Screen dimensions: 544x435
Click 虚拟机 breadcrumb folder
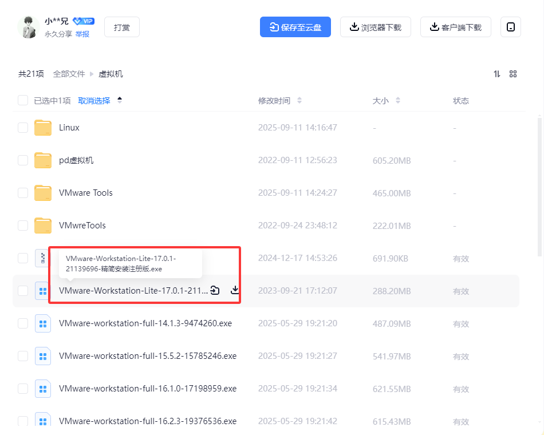tap(111, 74)
